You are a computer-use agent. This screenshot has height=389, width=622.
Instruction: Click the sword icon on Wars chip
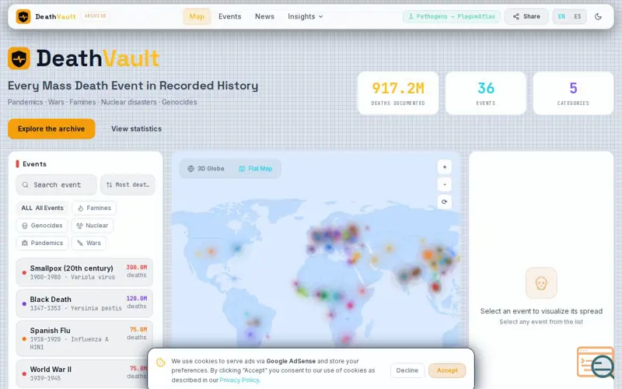point(80,243)
